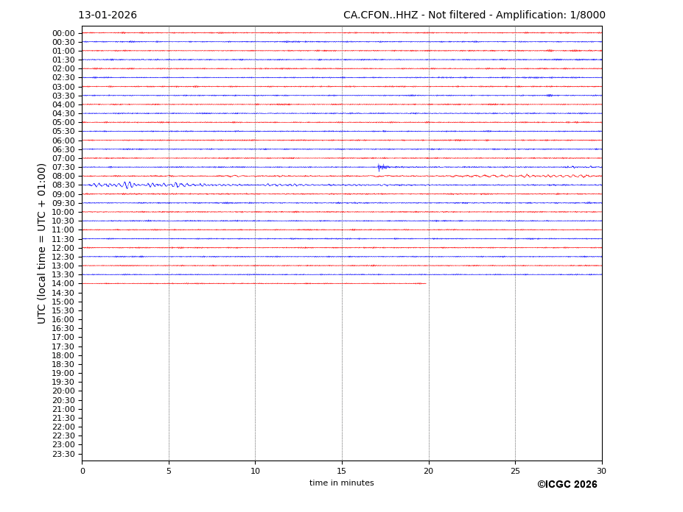Click the 30 tick on the minutes axis
The width and height of the screenshot is (683, 512).
click(601, 471)
